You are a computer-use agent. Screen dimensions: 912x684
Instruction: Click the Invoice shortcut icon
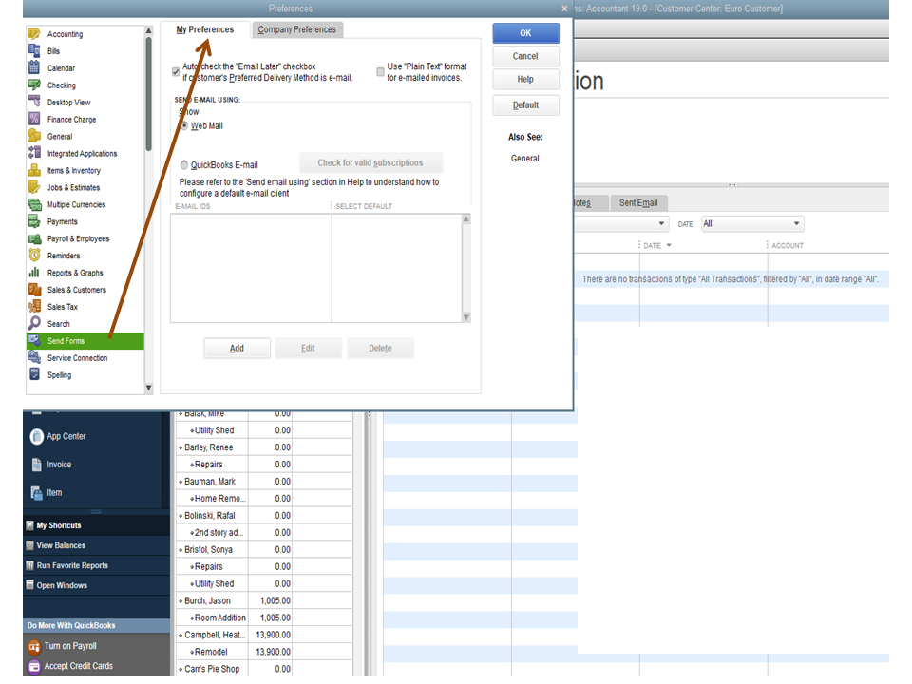pos(36,465)
